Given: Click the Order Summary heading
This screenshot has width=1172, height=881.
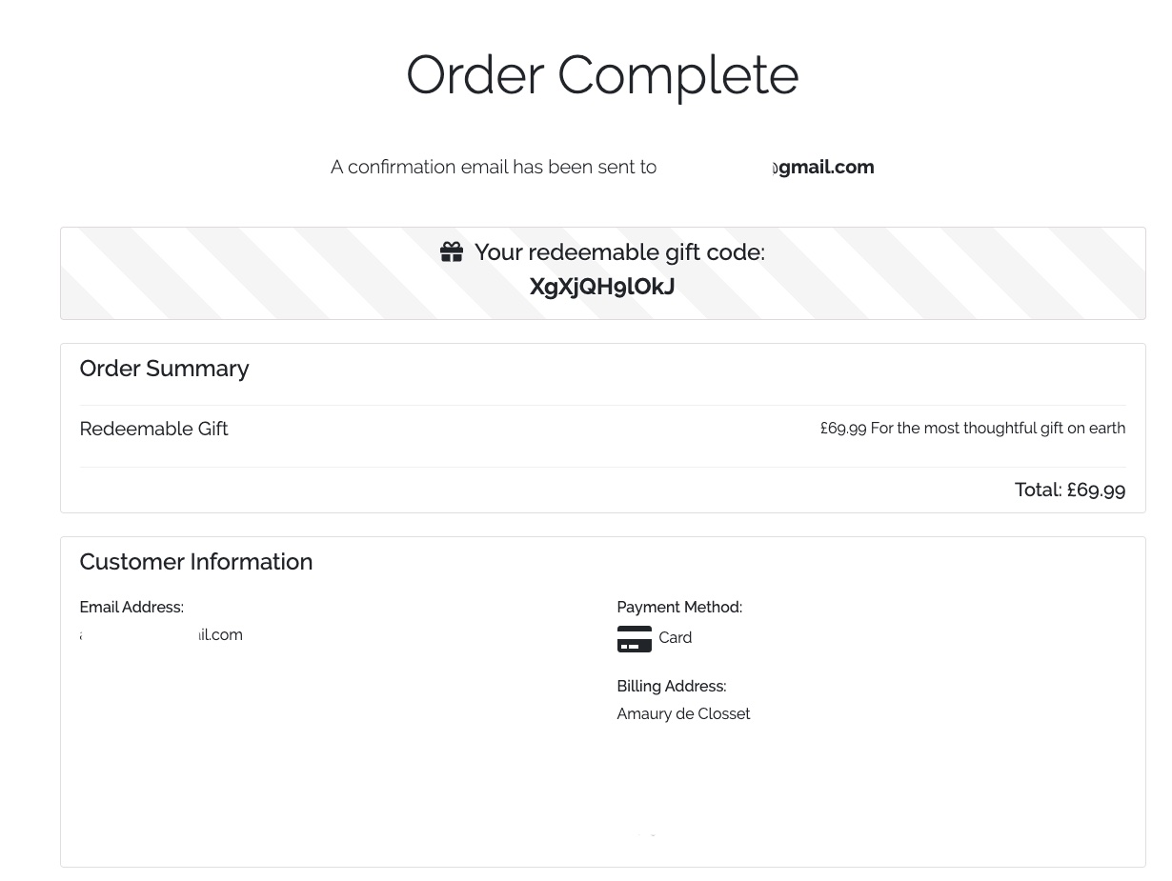Looking at the screenshot, I should (x=164, y=369).
